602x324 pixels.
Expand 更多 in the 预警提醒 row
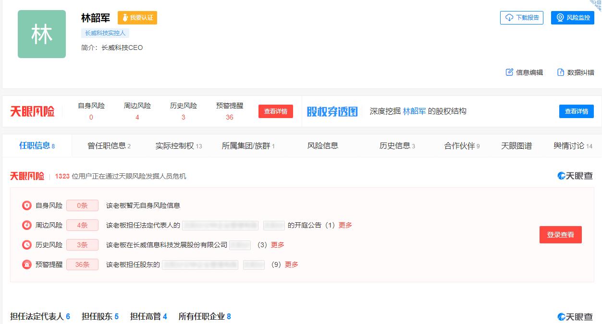292,264
